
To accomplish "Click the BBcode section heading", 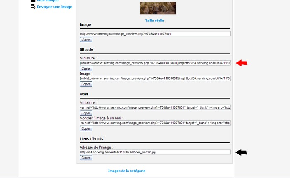I will tap(86, 50).
